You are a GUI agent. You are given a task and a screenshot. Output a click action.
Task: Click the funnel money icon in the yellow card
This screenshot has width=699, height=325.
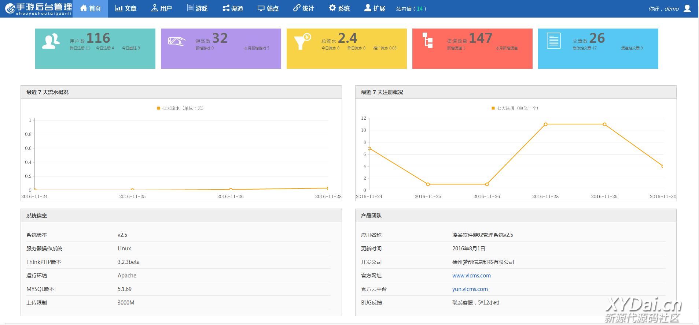tap(302, 41)
